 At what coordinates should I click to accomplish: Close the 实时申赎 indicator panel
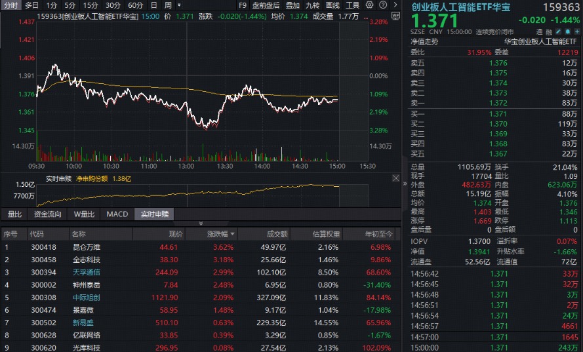(x=395, y=178)
